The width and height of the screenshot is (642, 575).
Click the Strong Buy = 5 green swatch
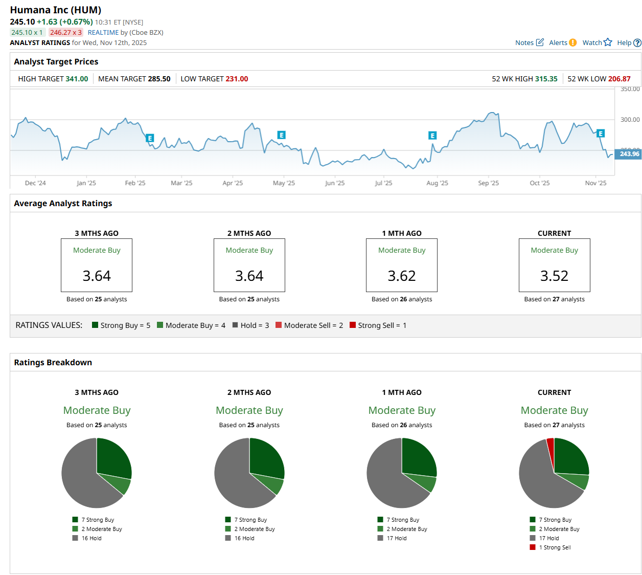tap(95, 325)
